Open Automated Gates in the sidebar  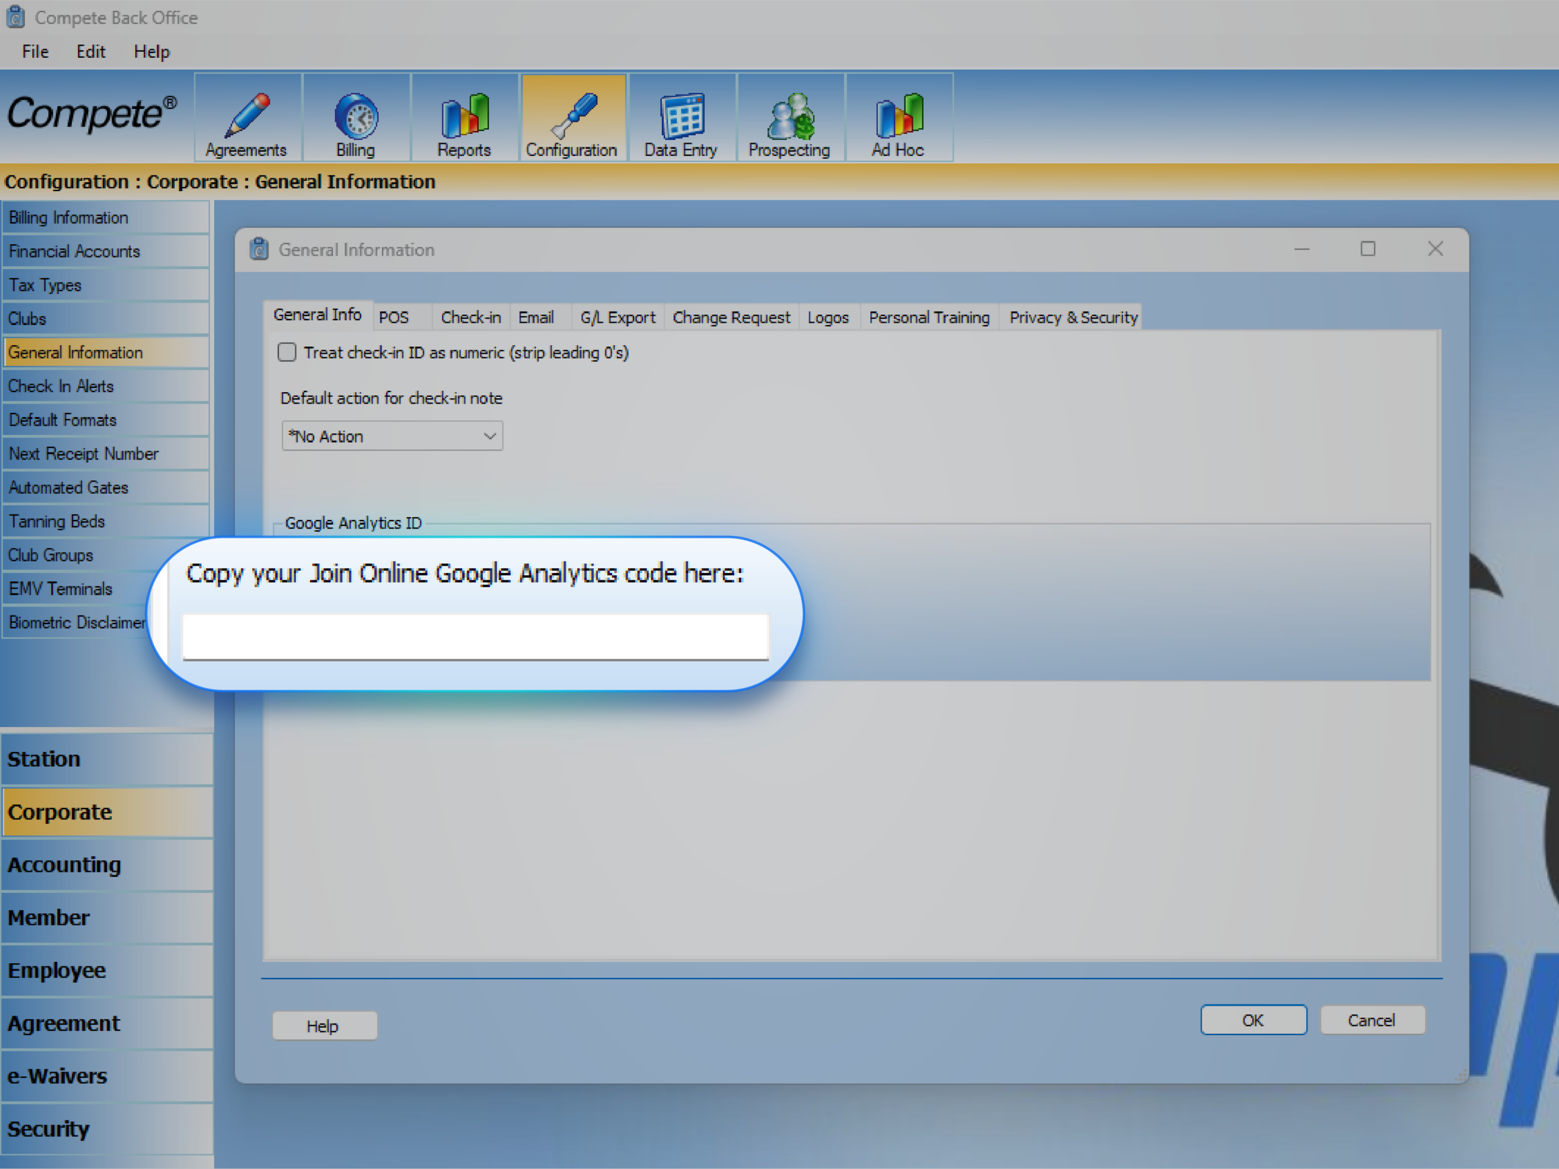coord(106,488)
